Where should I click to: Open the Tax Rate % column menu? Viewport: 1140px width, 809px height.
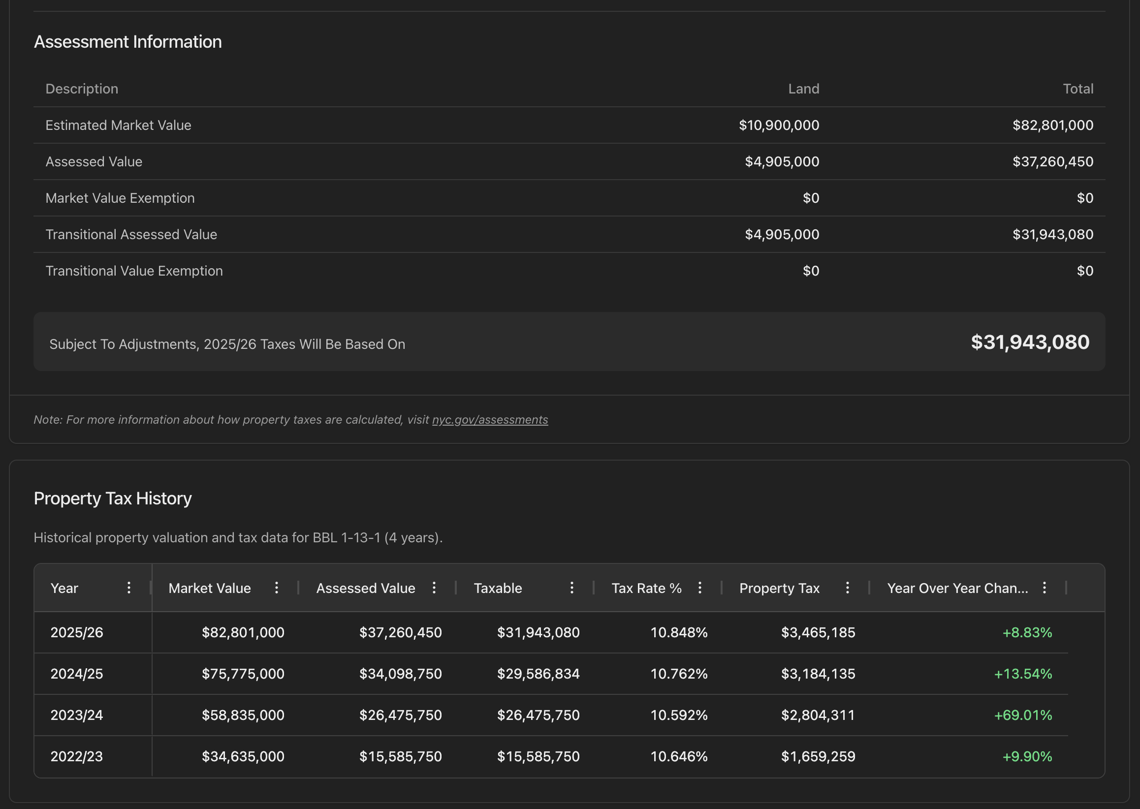click(x=699, y=588)
